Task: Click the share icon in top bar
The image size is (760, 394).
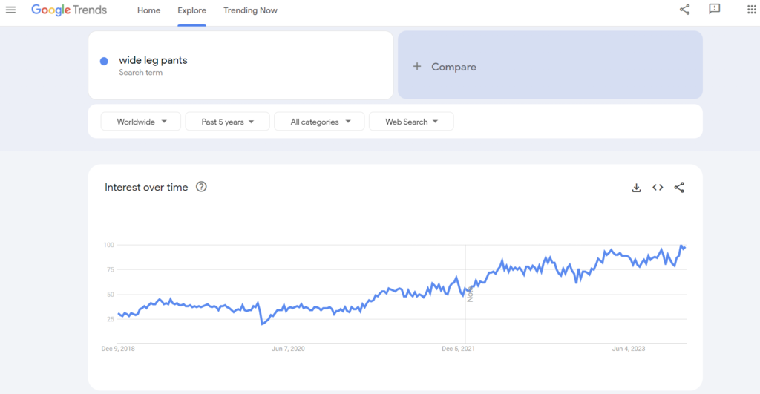Action: (684, 10)
